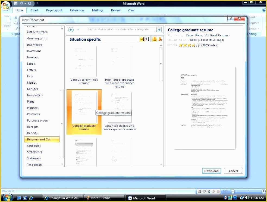Select Gift certificates category
This screenshot has height=202, width=267.
(x=37, y=32)
